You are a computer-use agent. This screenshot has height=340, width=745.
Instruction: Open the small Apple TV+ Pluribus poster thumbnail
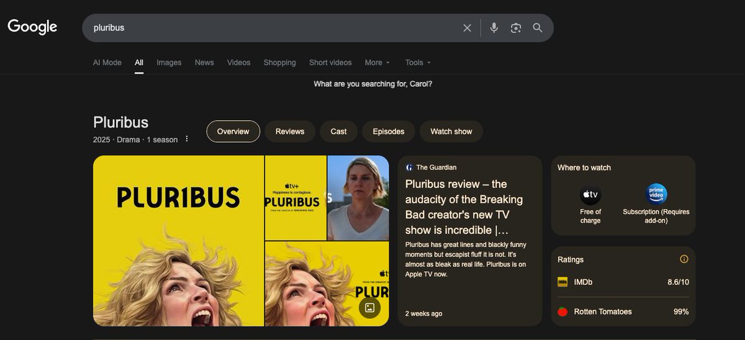coord(296,198)
